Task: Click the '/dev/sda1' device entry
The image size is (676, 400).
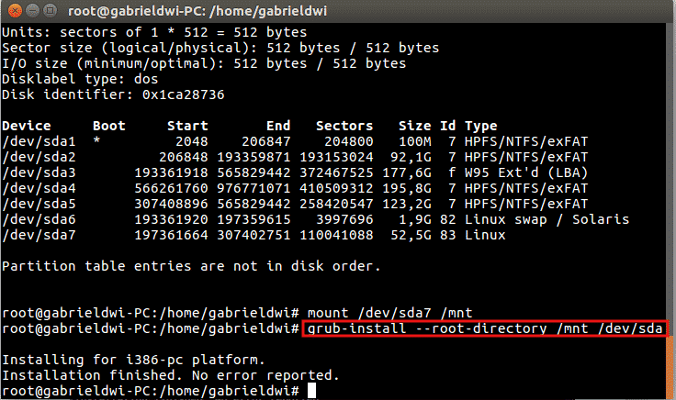Action: tap(39, 141)
